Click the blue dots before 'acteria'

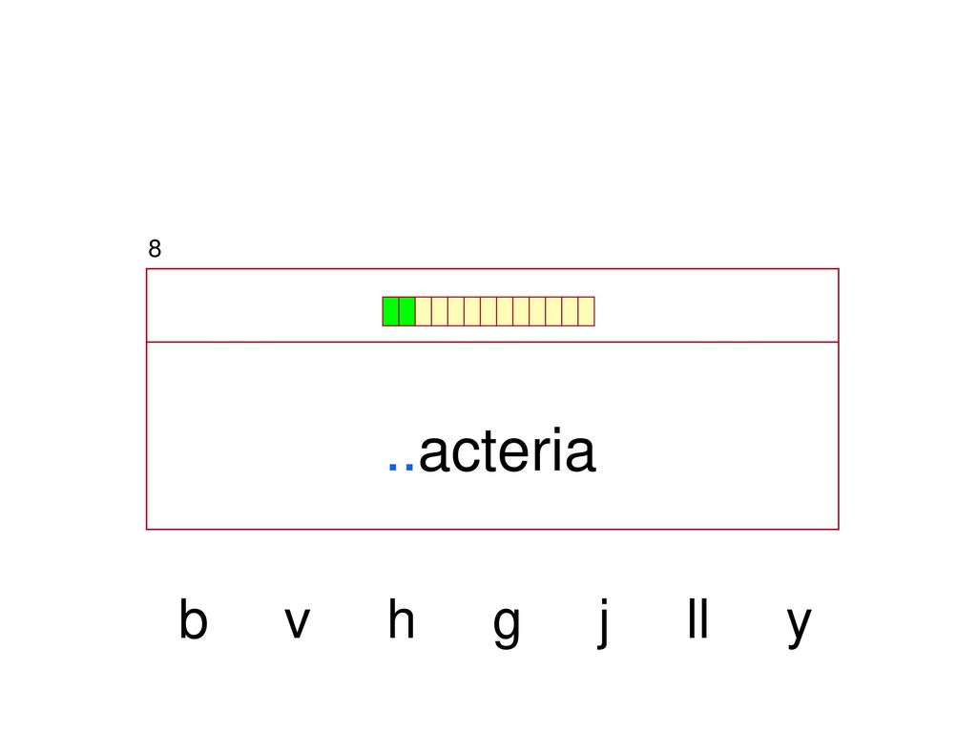(x=402, y=466)
